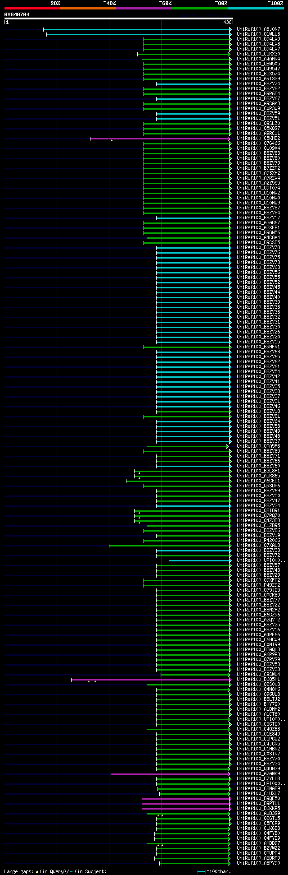Open the UniRef100_C8NAB9 hit label
This screenshot has width=288, height=875.
(258, 789)
